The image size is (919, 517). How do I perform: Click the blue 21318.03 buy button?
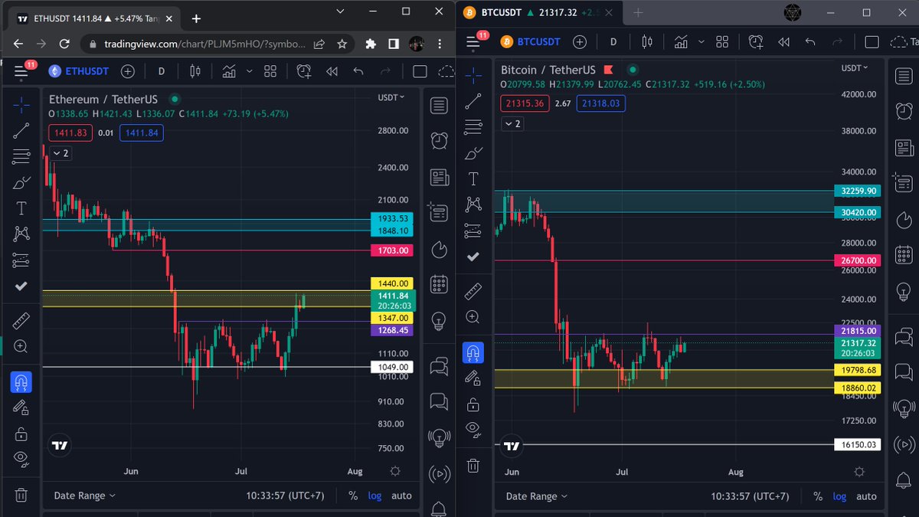(x=600, y=103)
